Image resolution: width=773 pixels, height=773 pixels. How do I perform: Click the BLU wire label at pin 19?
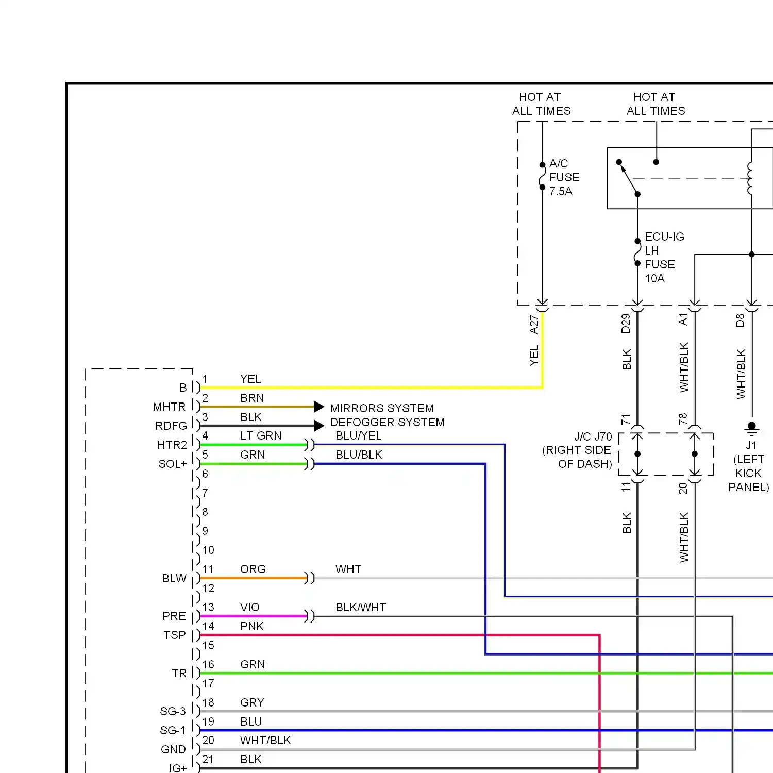click(x=251, y=721)
